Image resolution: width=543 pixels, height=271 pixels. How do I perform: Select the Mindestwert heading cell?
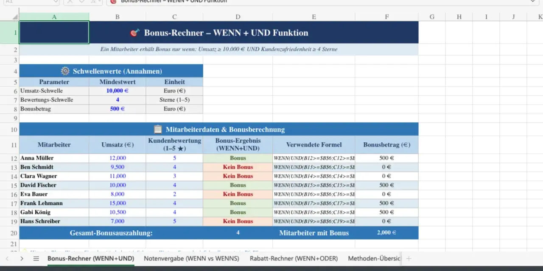[118, 82]
